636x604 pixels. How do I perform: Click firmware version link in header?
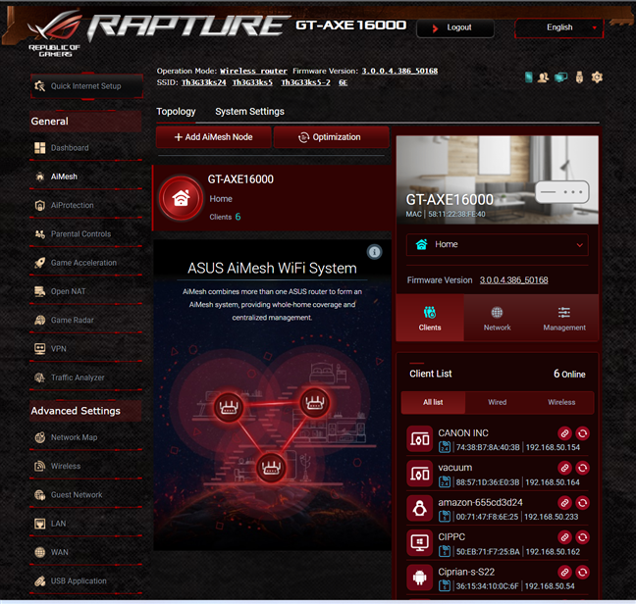tap(399, 71)
